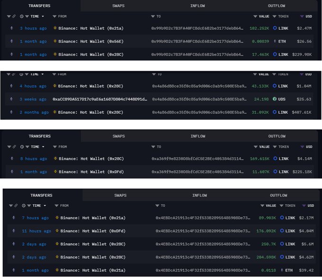Click Binance logo on the 3 hours ago row

pyautogui.click(x=55, y=28)
